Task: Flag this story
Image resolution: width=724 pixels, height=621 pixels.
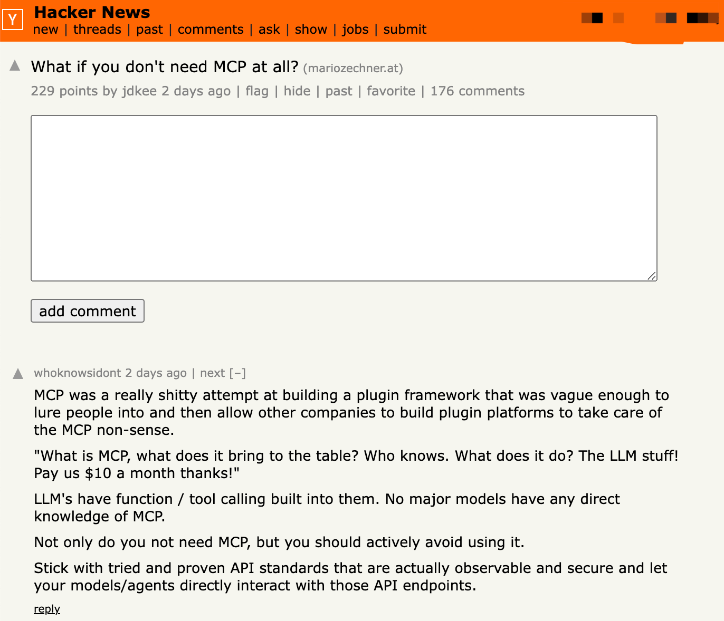Action: pos(257,91)
